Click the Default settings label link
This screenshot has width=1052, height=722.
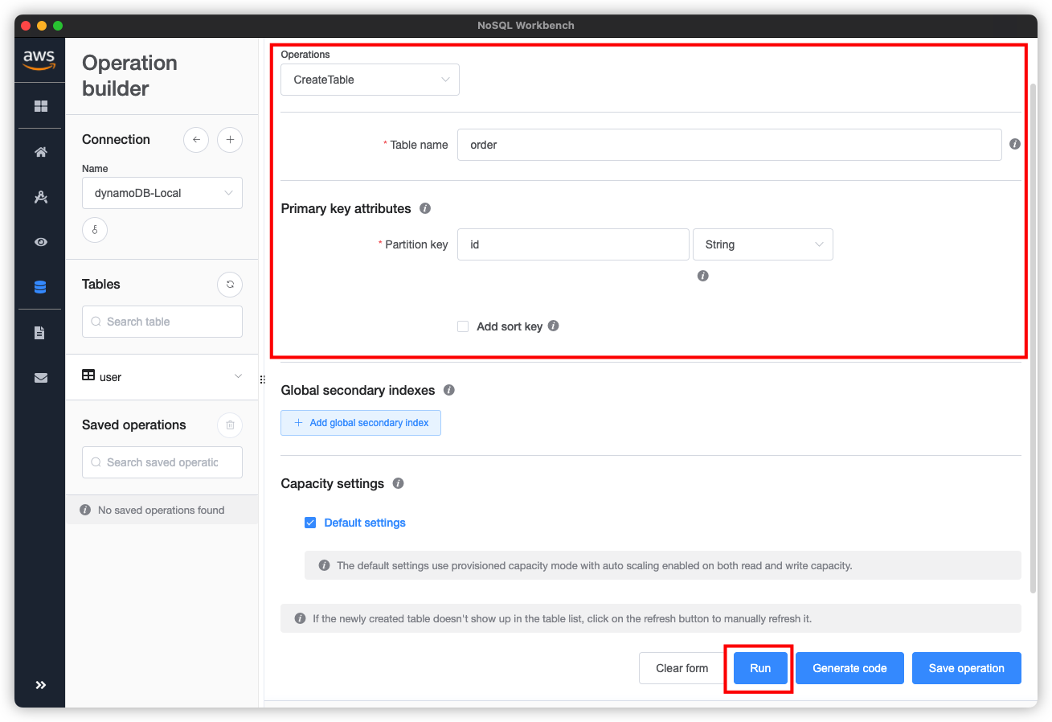pos(365,523)
